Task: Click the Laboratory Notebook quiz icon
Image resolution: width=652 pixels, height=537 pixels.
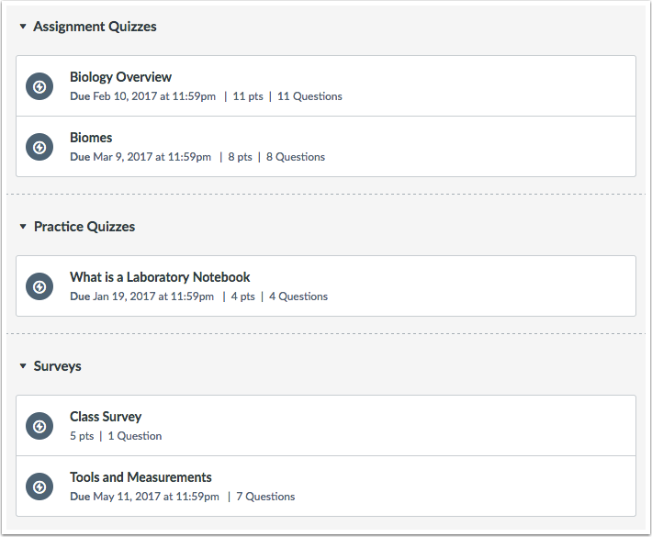Action: click(x=39, y=286)
